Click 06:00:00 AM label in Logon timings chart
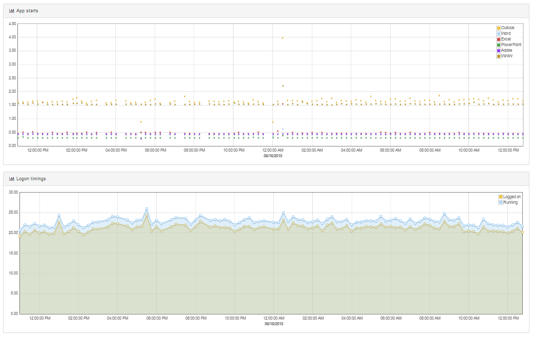This screenshot has height=337, width=534. 391,318
